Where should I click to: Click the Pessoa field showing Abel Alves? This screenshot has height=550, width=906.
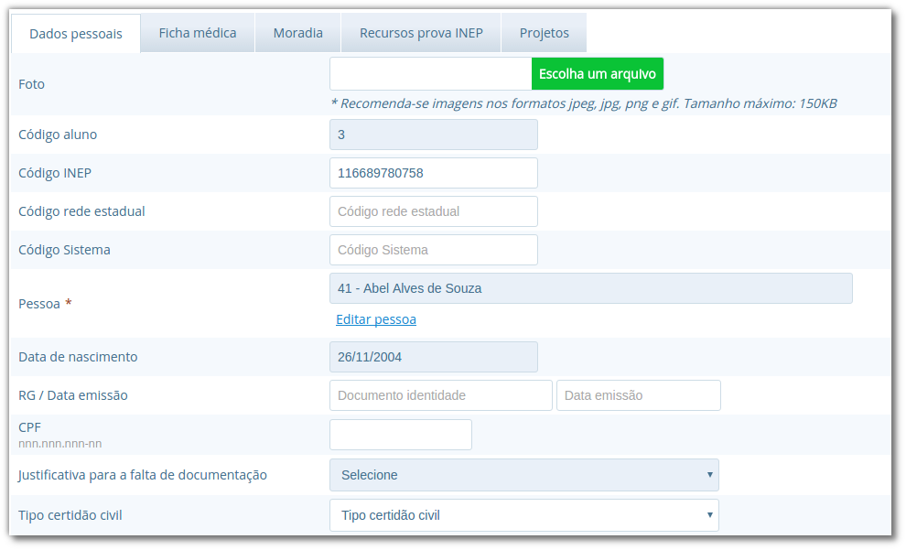(x=590, y=288)
